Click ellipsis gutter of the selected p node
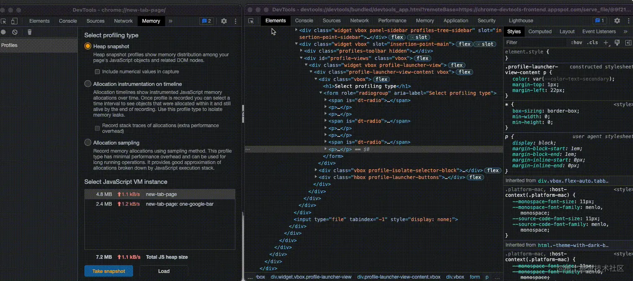 (x=248, y=149)
